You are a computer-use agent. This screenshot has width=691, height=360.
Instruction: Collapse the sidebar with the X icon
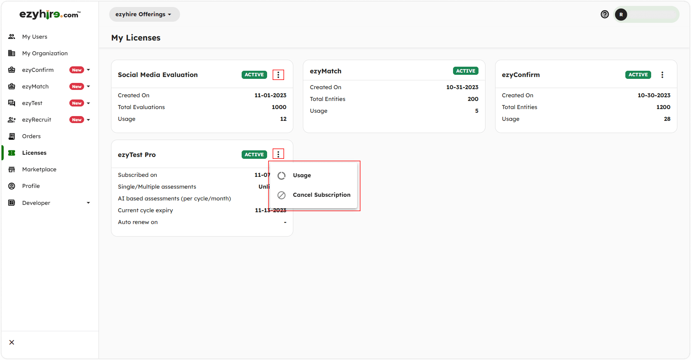point(12,342)
